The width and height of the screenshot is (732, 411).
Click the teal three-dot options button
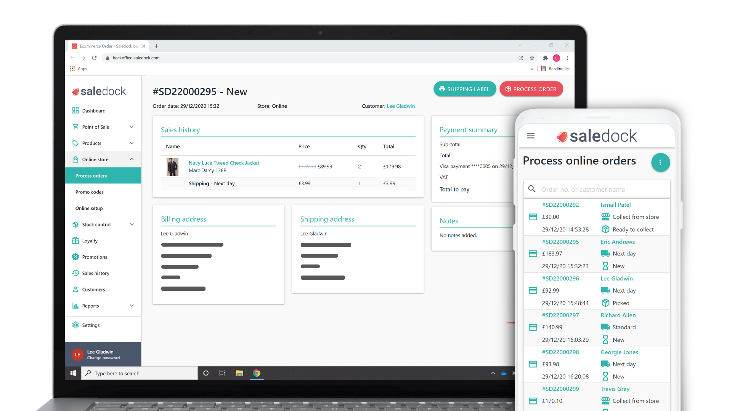pyautogui.click(x=660, y=162)
